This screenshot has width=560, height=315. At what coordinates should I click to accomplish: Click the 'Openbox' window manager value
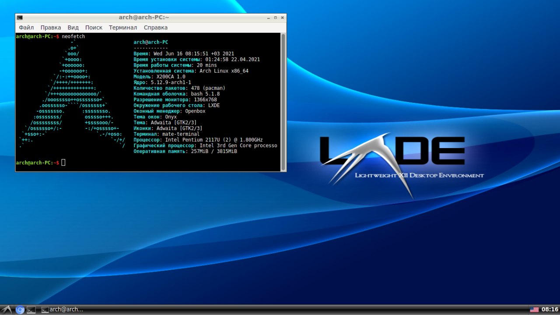195,111
